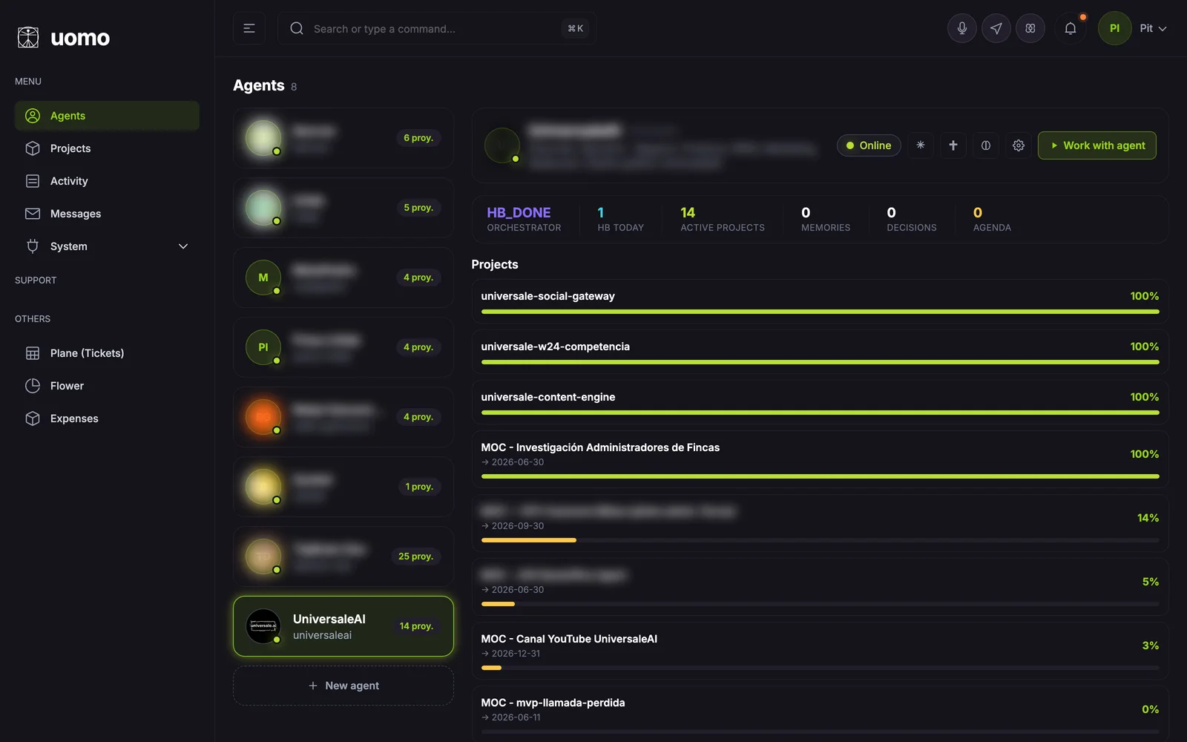Click the 1 HB Today stat
Image resolution: width=1187 pixels, height=742 pixels.
coord(621,219)
